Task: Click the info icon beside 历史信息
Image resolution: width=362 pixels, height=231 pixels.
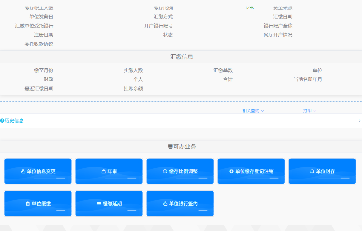Action: click(x=2, y=121)
